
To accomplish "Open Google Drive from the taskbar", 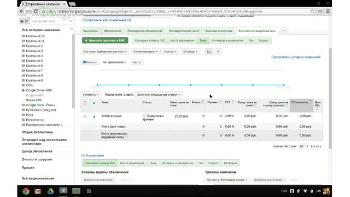I will [50, 191].
